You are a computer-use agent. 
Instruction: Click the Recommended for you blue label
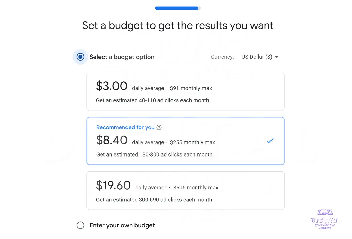tap(125, 127)
